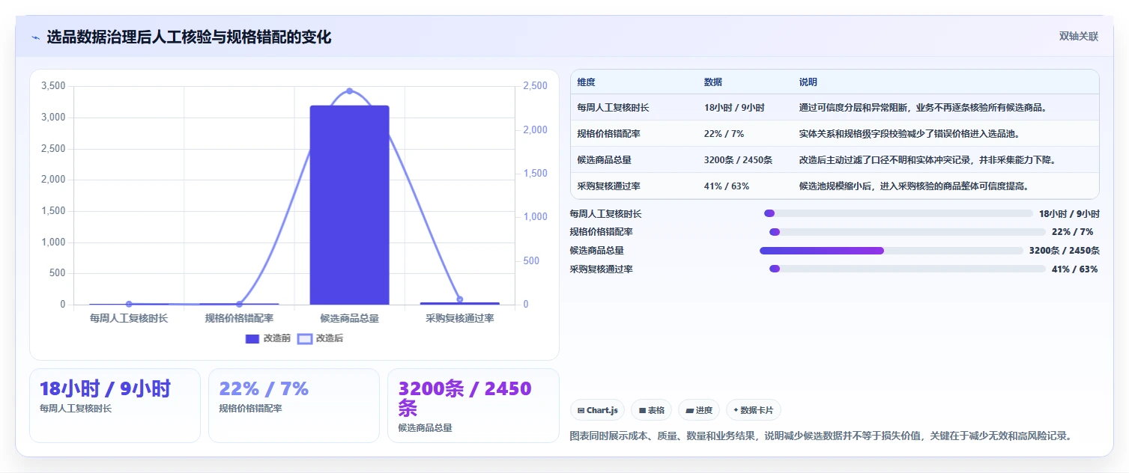Open the 18小时 / 9小时 data card
Image resolution: width=1129 pixels, height=473 pixels.
(x=115, y=406)
